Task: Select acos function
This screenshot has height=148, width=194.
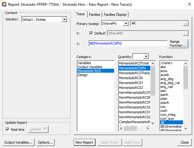Action: coord(171,71)
